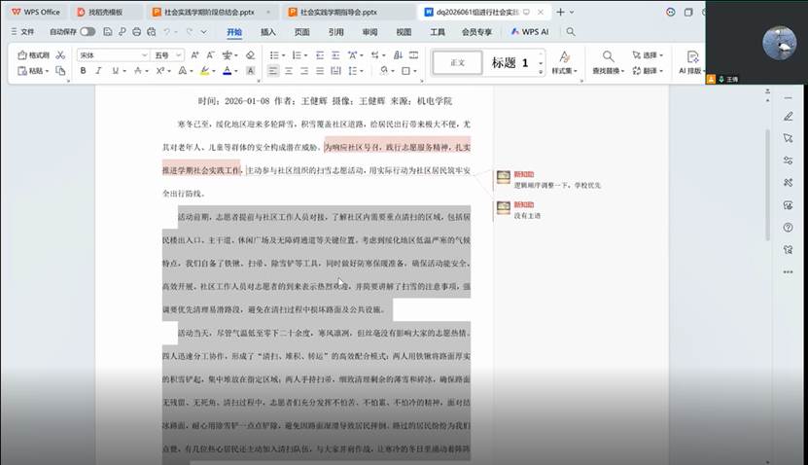Set paragraph to left alignment
Viewport: 808px width, 465px height.
point(273,71)
